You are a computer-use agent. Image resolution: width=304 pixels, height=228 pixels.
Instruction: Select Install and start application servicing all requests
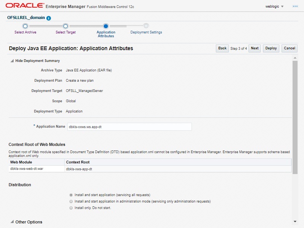[x=71, y=195]
